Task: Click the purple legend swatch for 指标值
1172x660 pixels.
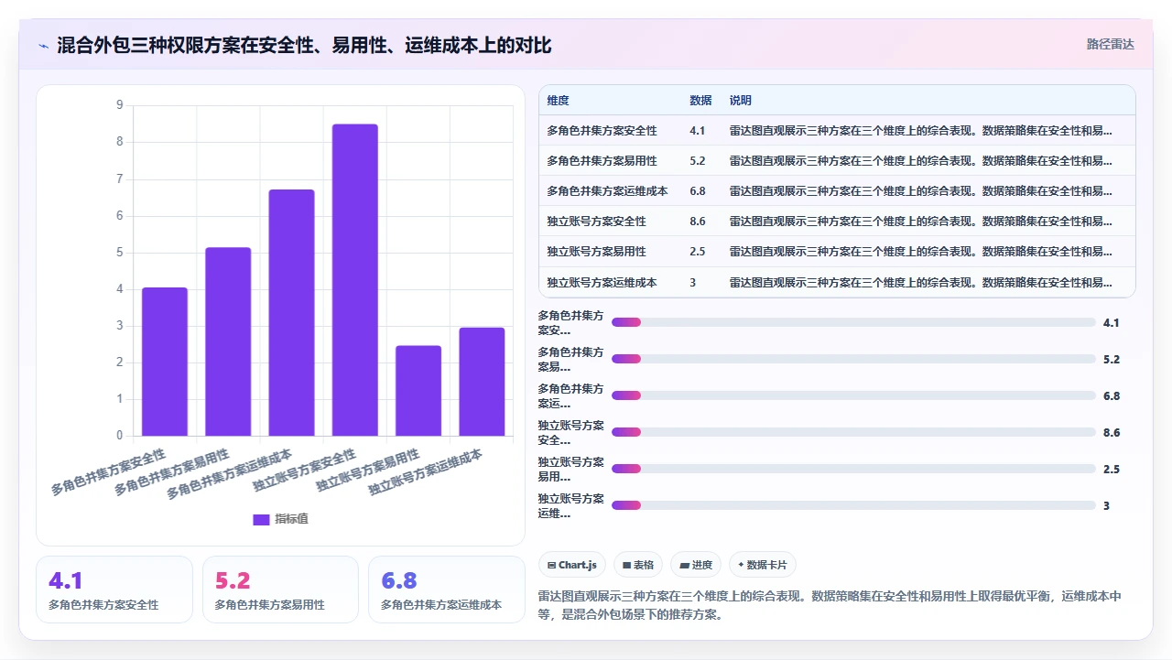Action: point(261,520)
